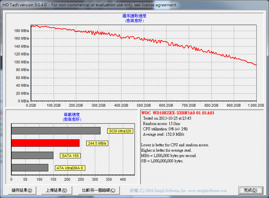Click the SCSI Ultra320 yellow label
Image resolution: width=269 pixels, height=198 pixels.
click(x=120, y=131)
